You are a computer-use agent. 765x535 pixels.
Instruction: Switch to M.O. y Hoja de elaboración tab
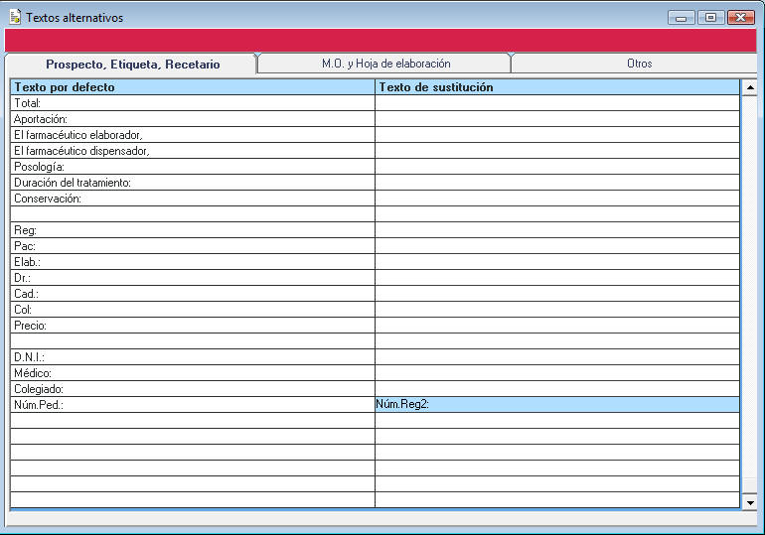[x=385, y=64]
